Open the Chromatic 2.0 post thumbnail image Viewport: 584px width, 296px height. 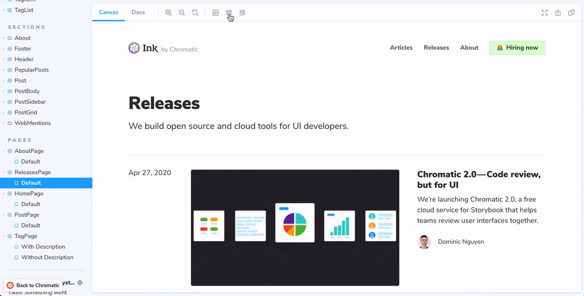[295, 228]
